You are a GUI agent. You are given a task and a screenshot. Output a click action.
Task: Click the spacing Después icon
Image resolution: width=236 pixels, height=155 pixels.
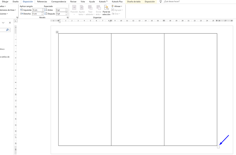(46, 14)
